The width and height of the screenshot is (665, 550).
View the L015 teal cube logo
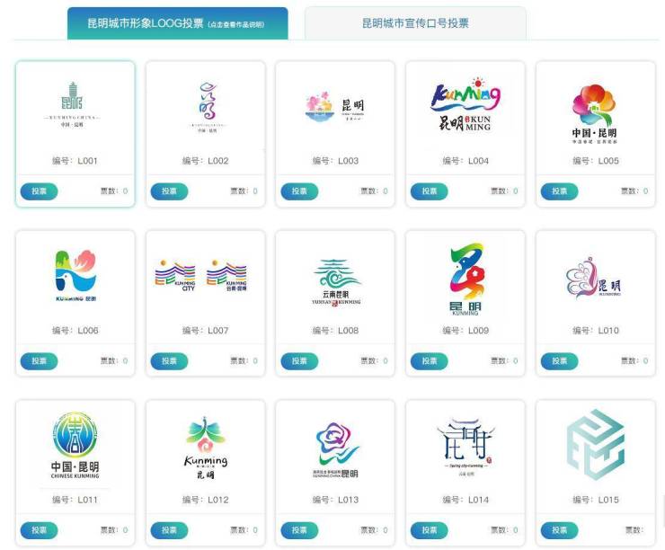(596, 445)
